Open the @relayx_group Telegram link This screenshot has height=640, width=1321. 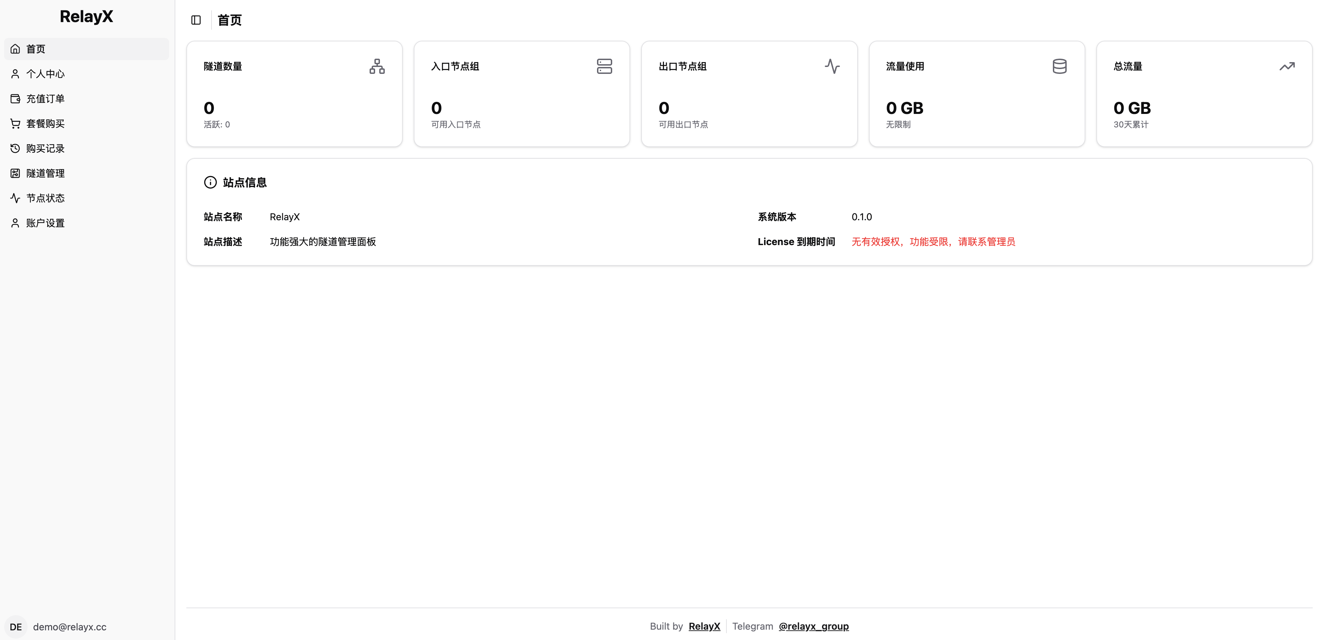pos(814,626)
